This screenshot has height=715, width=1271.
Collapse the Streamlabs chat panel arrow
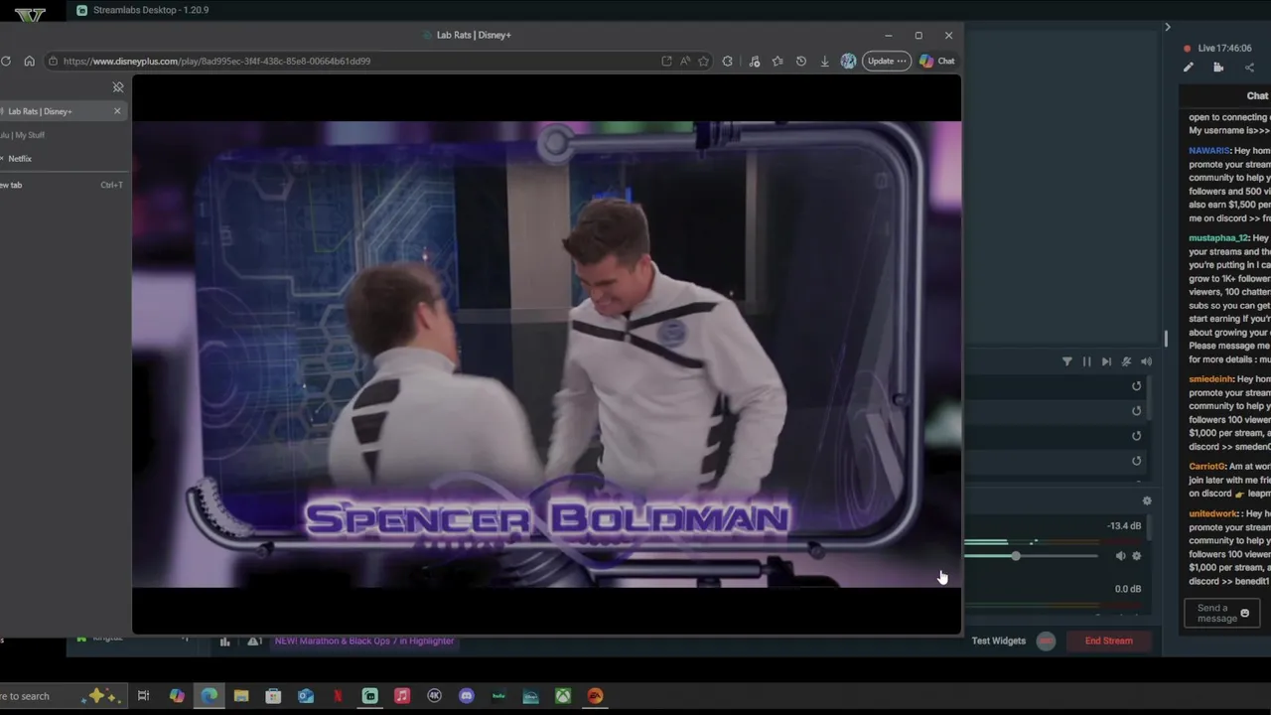(1168, 27)
